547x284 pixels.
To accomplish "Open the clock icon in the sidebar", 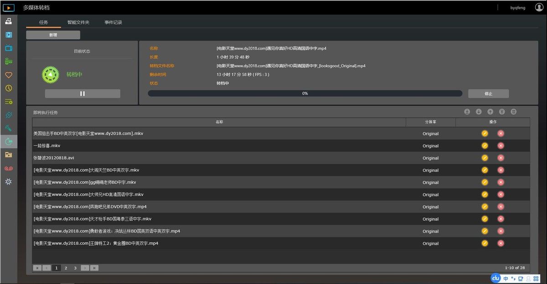I will pyautogui.click(x=8, y=88).
